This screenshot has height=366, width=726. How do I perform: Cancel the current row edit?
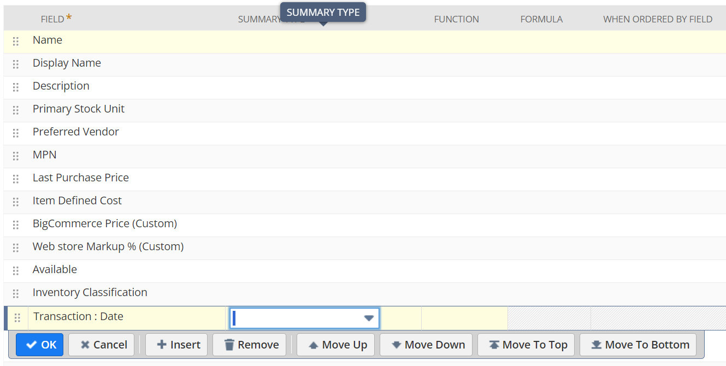point(103,345)
